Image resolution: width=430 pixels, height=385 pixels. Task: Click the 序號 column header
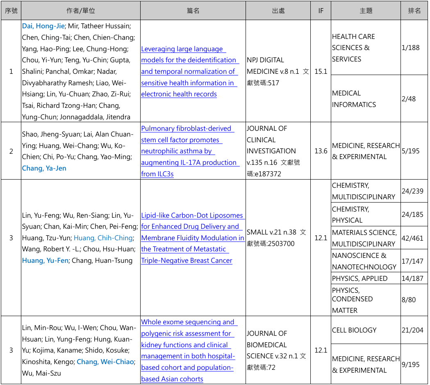pos(11,11)
